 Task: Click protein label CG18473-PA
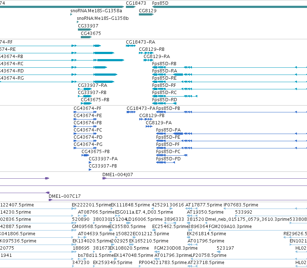tap(141, 108)
